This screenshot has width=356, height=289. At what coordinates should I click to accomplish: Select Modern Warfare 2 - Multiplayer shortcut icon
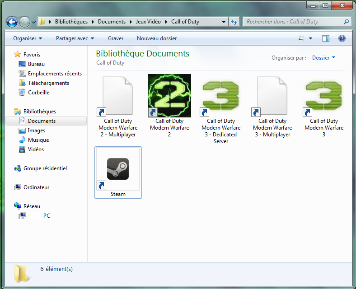point(118,96)
